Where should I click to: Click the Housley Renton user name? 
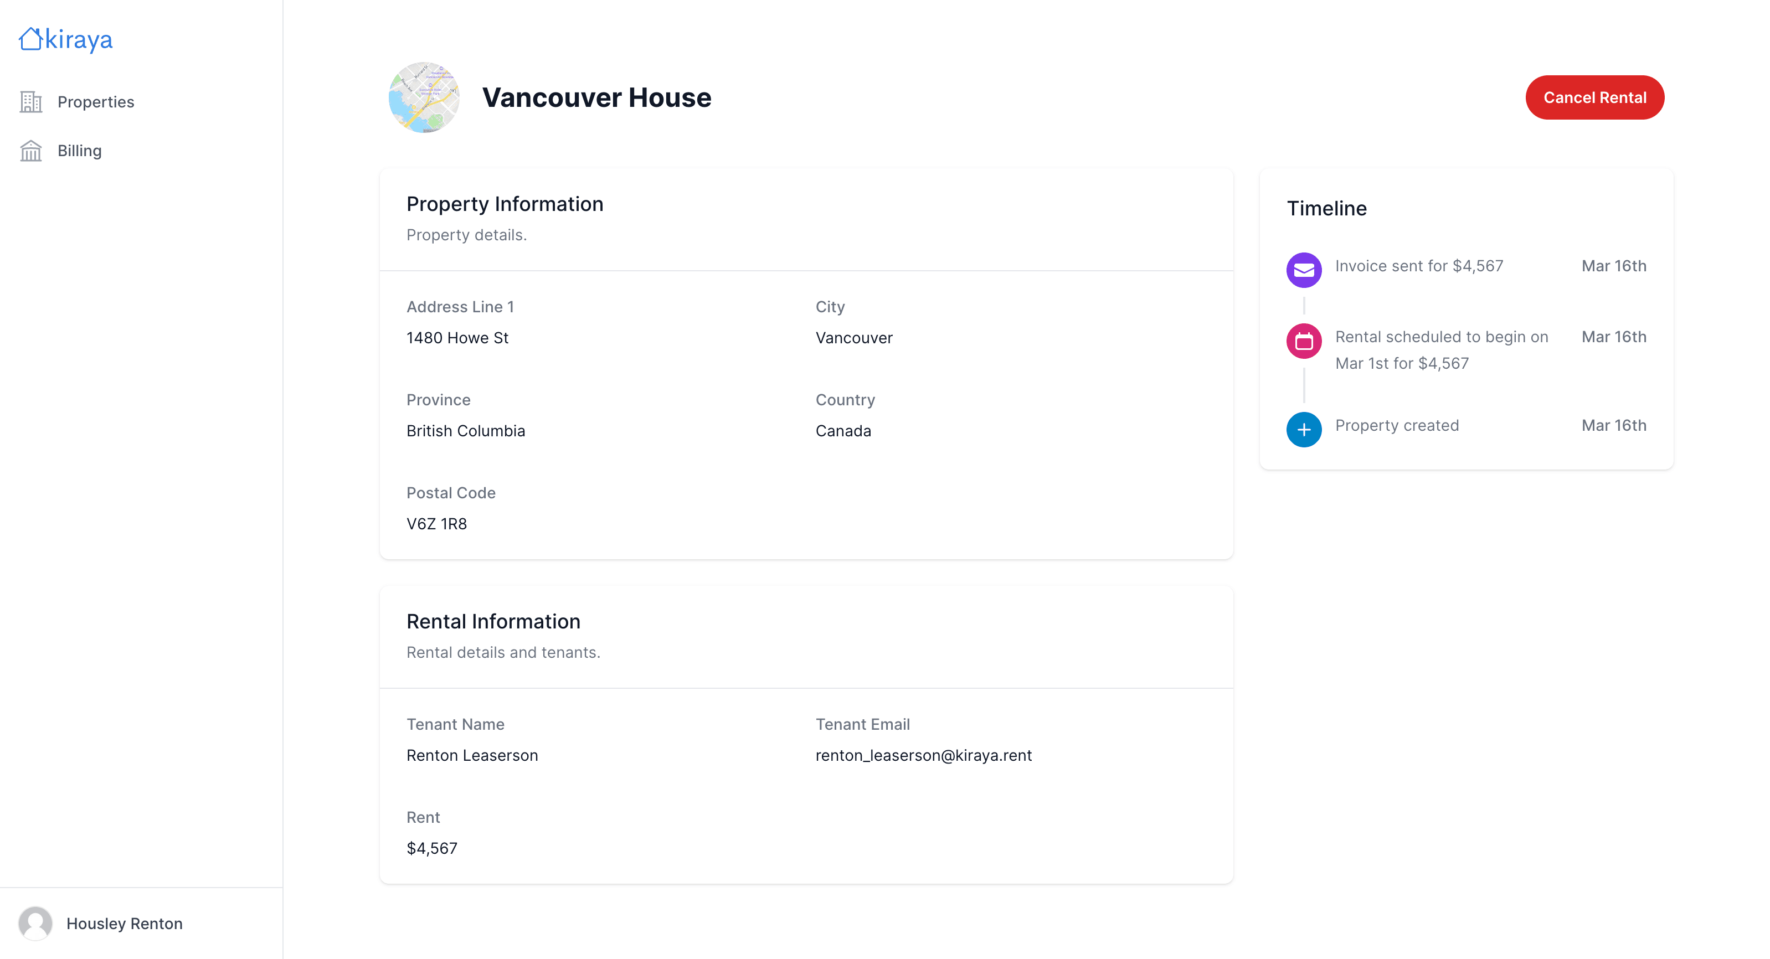[125, 923]
